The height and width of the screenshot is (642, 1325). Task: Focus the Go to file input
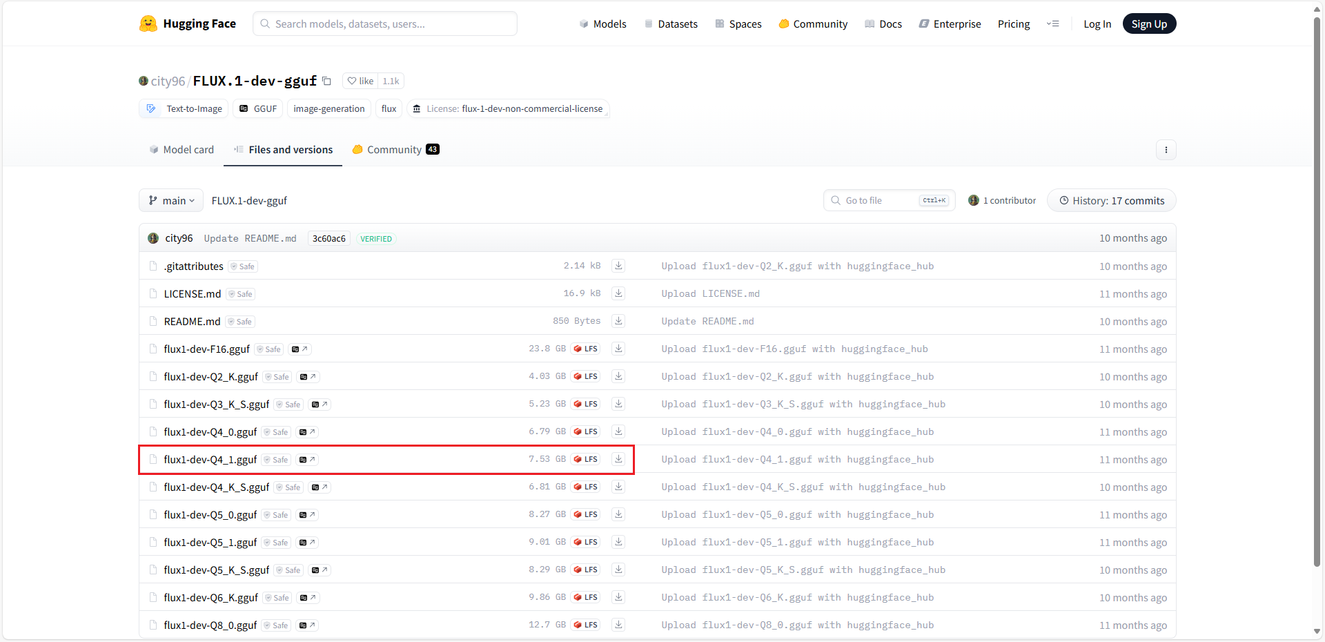pyautogui.click(x=880, y=201)
